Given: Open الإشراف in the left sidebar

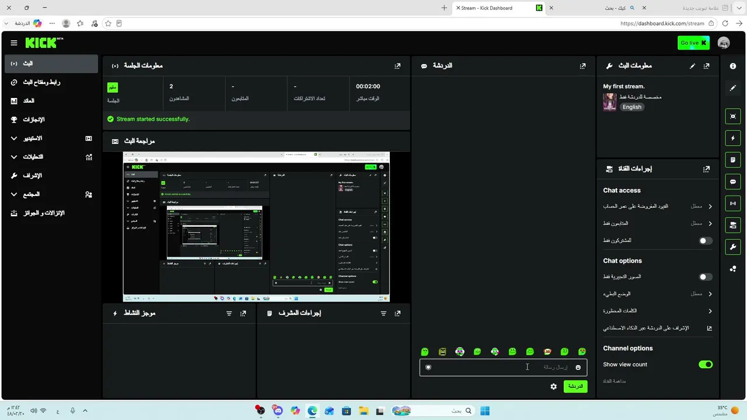Looking at the screenshot, I should 51,176.
